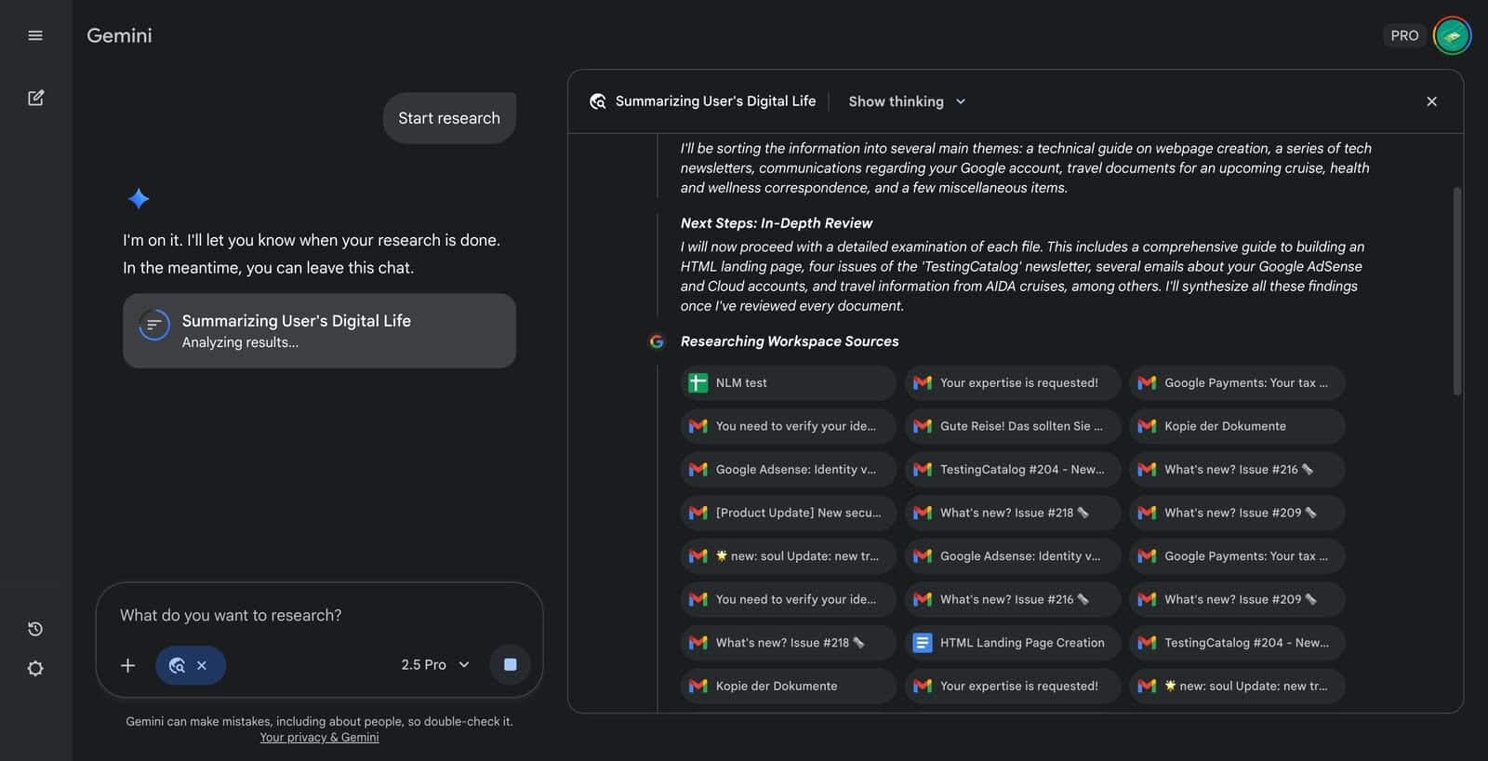Open the 2.5 Pro model selector
Viewport: 1488px width, 761px height.
[435, 664]
